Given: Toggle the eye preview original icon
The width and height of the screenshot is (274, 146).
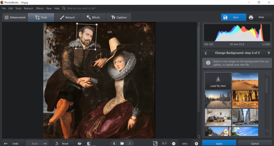Looking at the screenshot, I should pos(79,144).
